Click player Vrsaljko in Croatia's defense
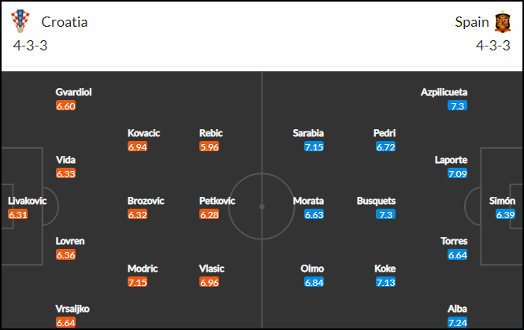This screenshot has height=330, width=524. [72, 309]
